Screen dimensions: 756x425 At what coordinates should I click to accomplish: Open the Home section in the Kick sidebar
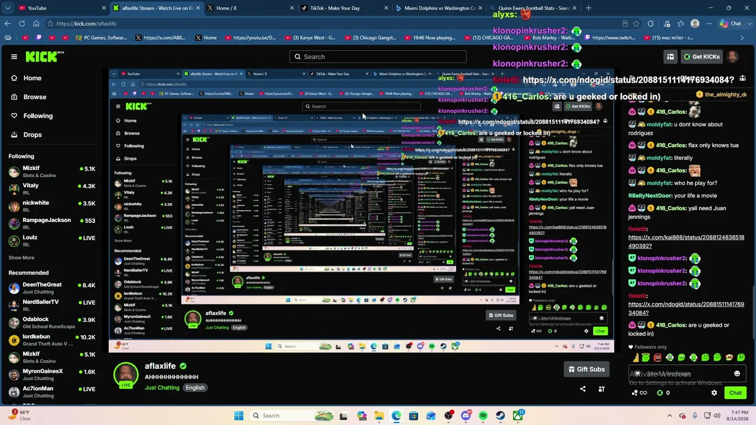32,78
